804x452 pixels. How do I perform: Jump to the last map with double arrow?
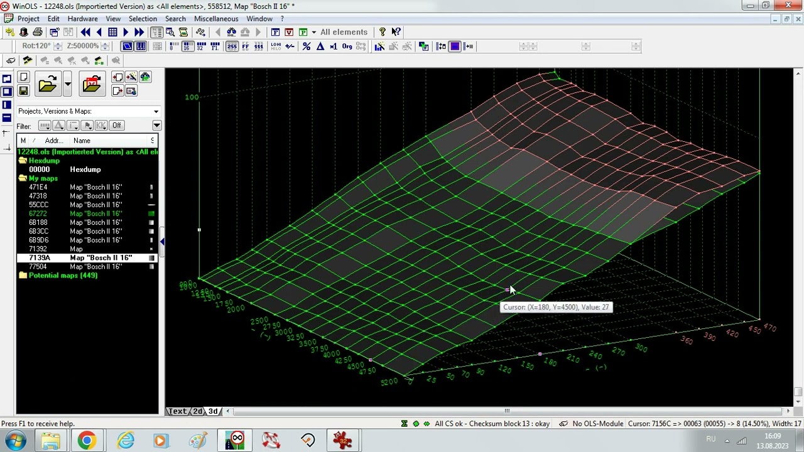(139, 32)
